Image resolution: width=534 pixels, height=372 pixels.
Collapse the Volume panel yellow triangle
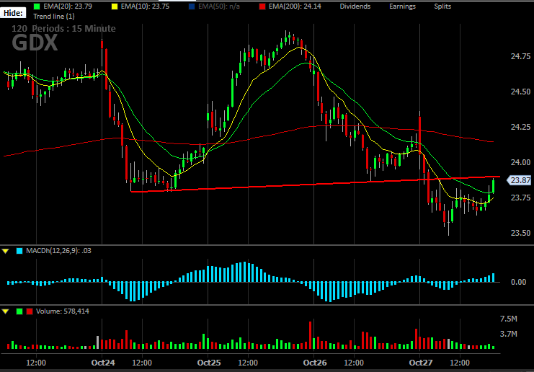pos(5,311)
